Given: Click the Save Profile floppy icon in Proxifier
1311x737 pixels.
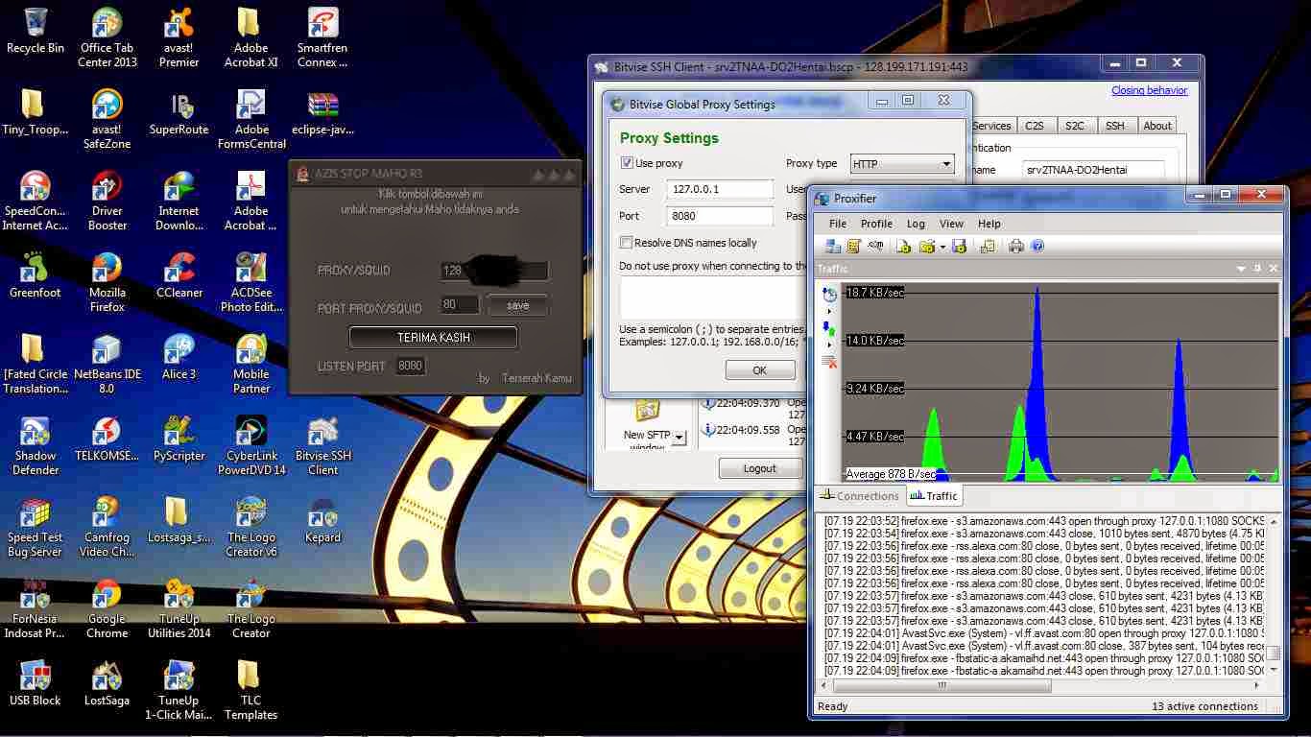Looking at the screenshot, I should pos(960,247).
